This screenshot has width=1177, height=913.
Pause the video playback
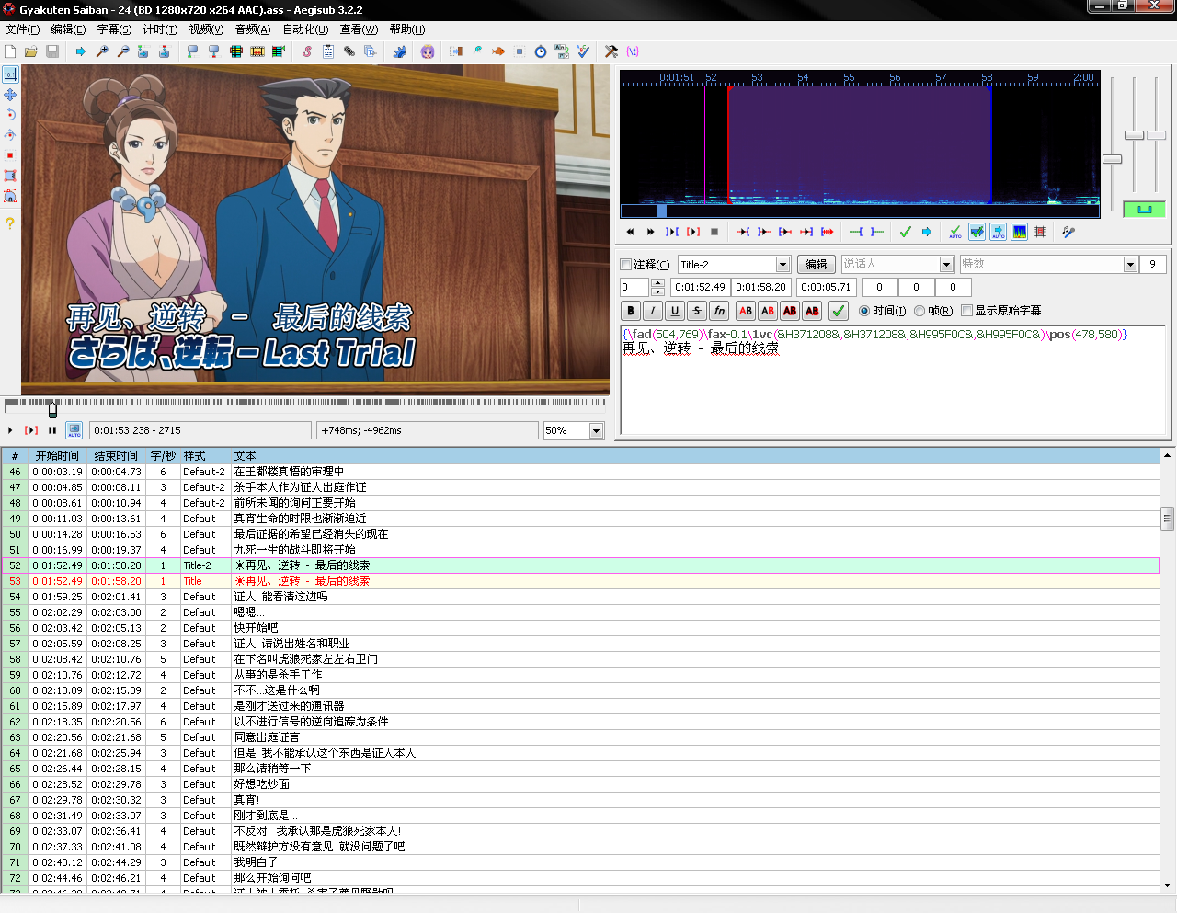pyautogui.click(x=52, y=430)
